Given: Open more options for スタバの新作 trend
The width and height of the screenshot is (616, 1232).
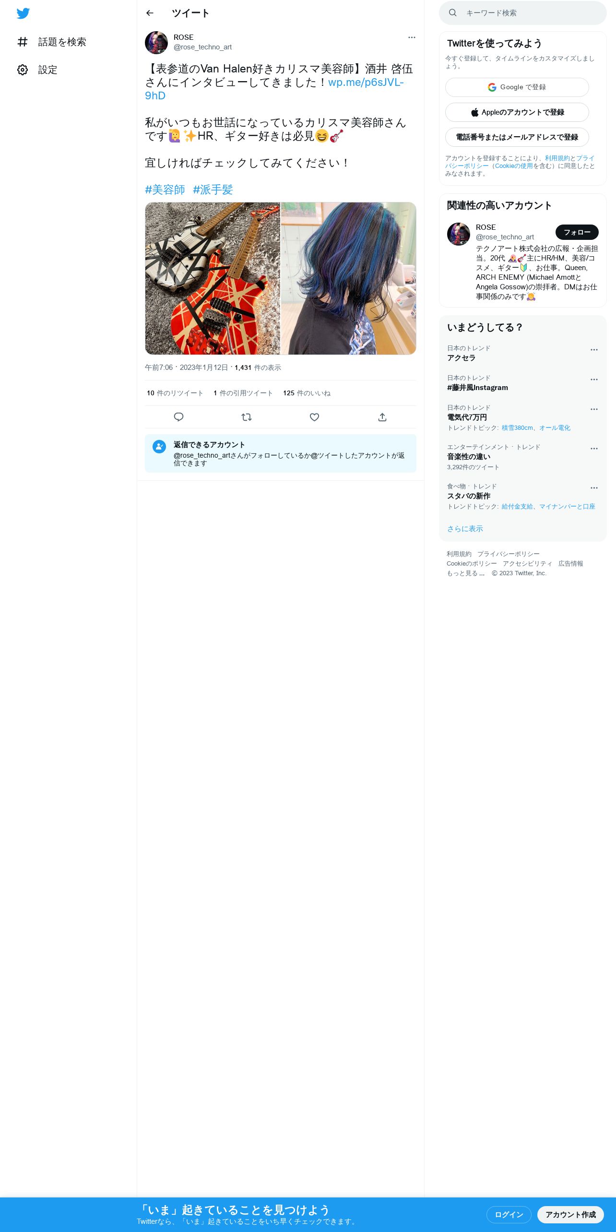Looking at the screenshot, I should 594,488.
